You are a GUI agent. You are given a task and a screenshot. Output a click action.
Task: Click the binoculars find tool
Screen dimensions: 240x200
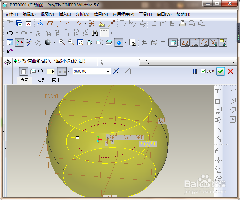click(95, 33)
